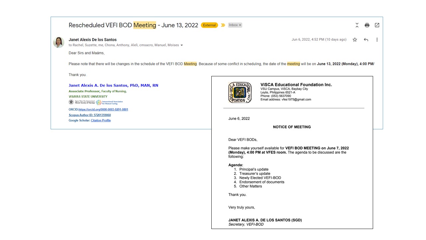426x240 pixels.
Task: Remove the Inbox label with its X
Action: tap(240, 25)
